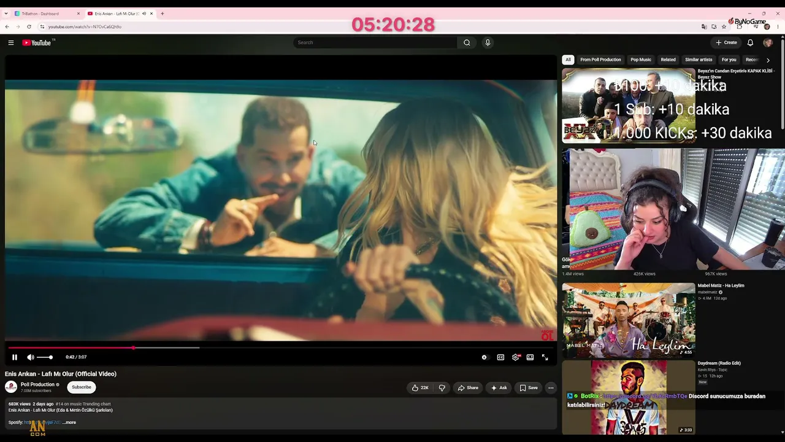Share the video
Screen dimensions: 785x442
[x=468, y=388]
